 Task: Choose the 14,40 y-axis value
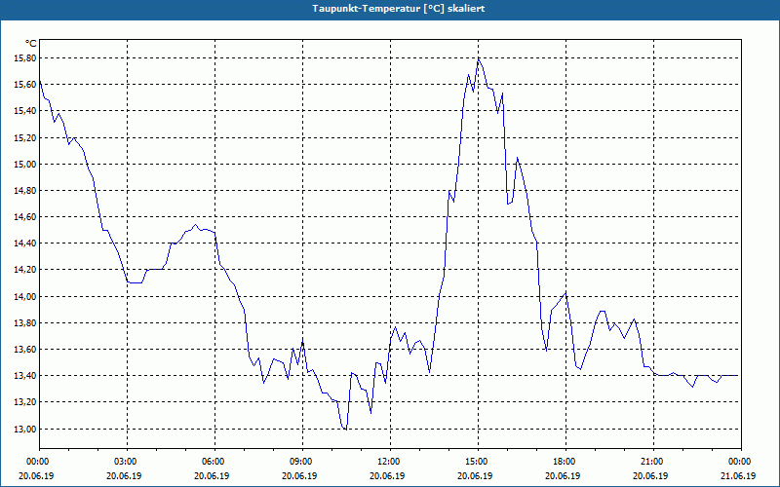tap(26, 243)
